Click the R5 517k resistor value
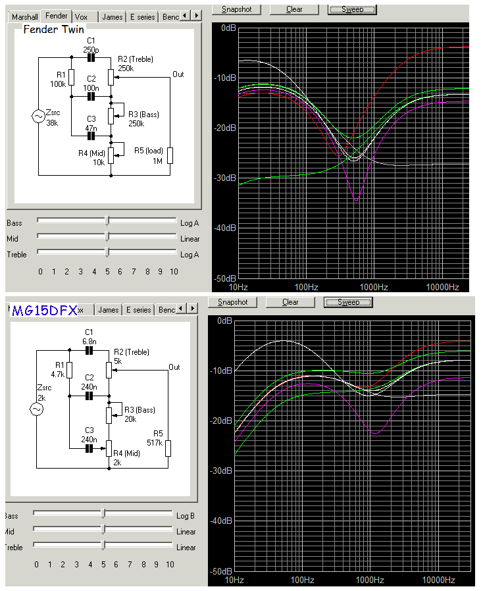 155,442
